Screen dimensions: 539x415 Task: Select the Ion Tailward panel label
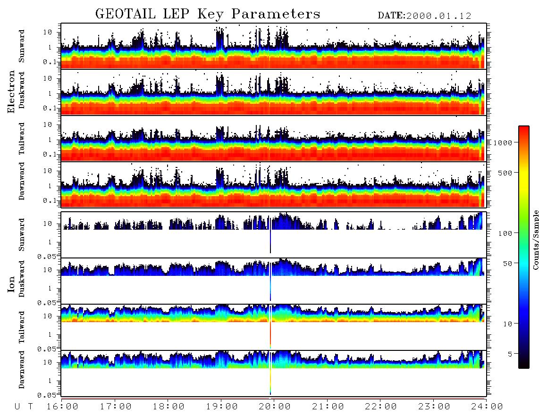22,327
